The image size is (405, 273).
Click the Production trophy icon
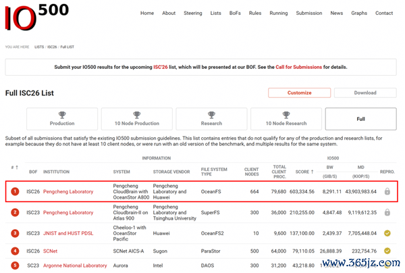click(62, 114)
